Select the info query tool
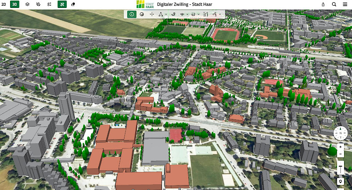 [x=132, y=14]
